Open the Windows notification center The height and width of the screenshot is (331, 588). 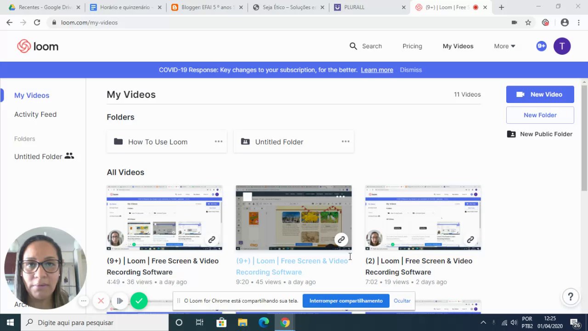tap(575, 322)
